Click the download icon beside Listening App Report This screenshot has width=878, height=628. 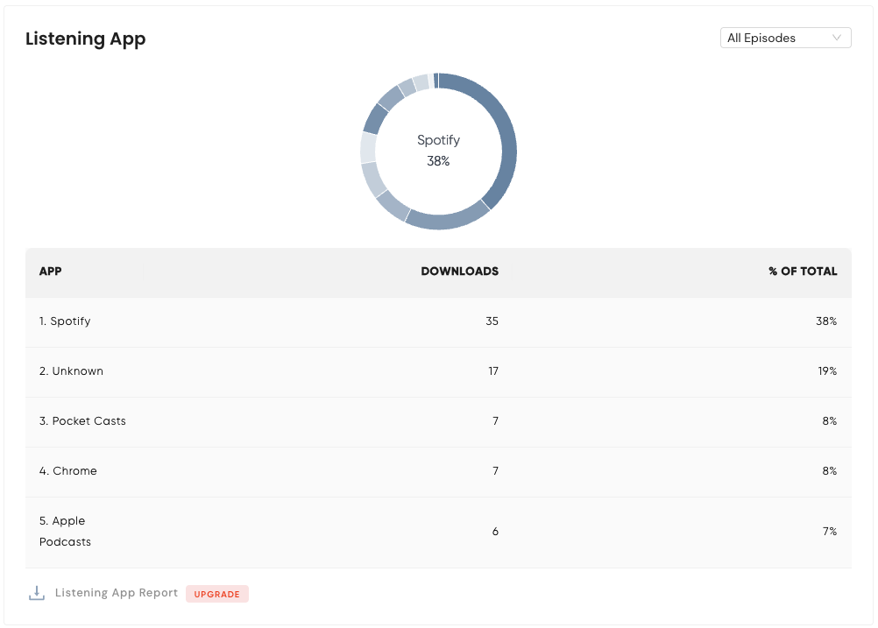[x=37, y=593]
